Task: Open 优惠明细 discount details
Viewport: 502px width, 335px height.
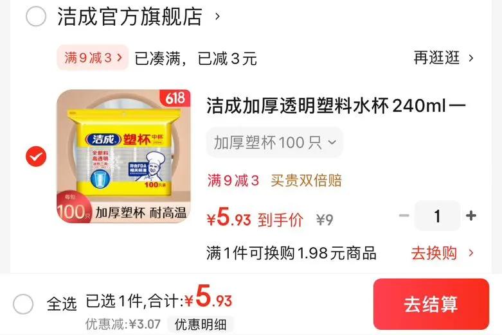Action: 201,325
